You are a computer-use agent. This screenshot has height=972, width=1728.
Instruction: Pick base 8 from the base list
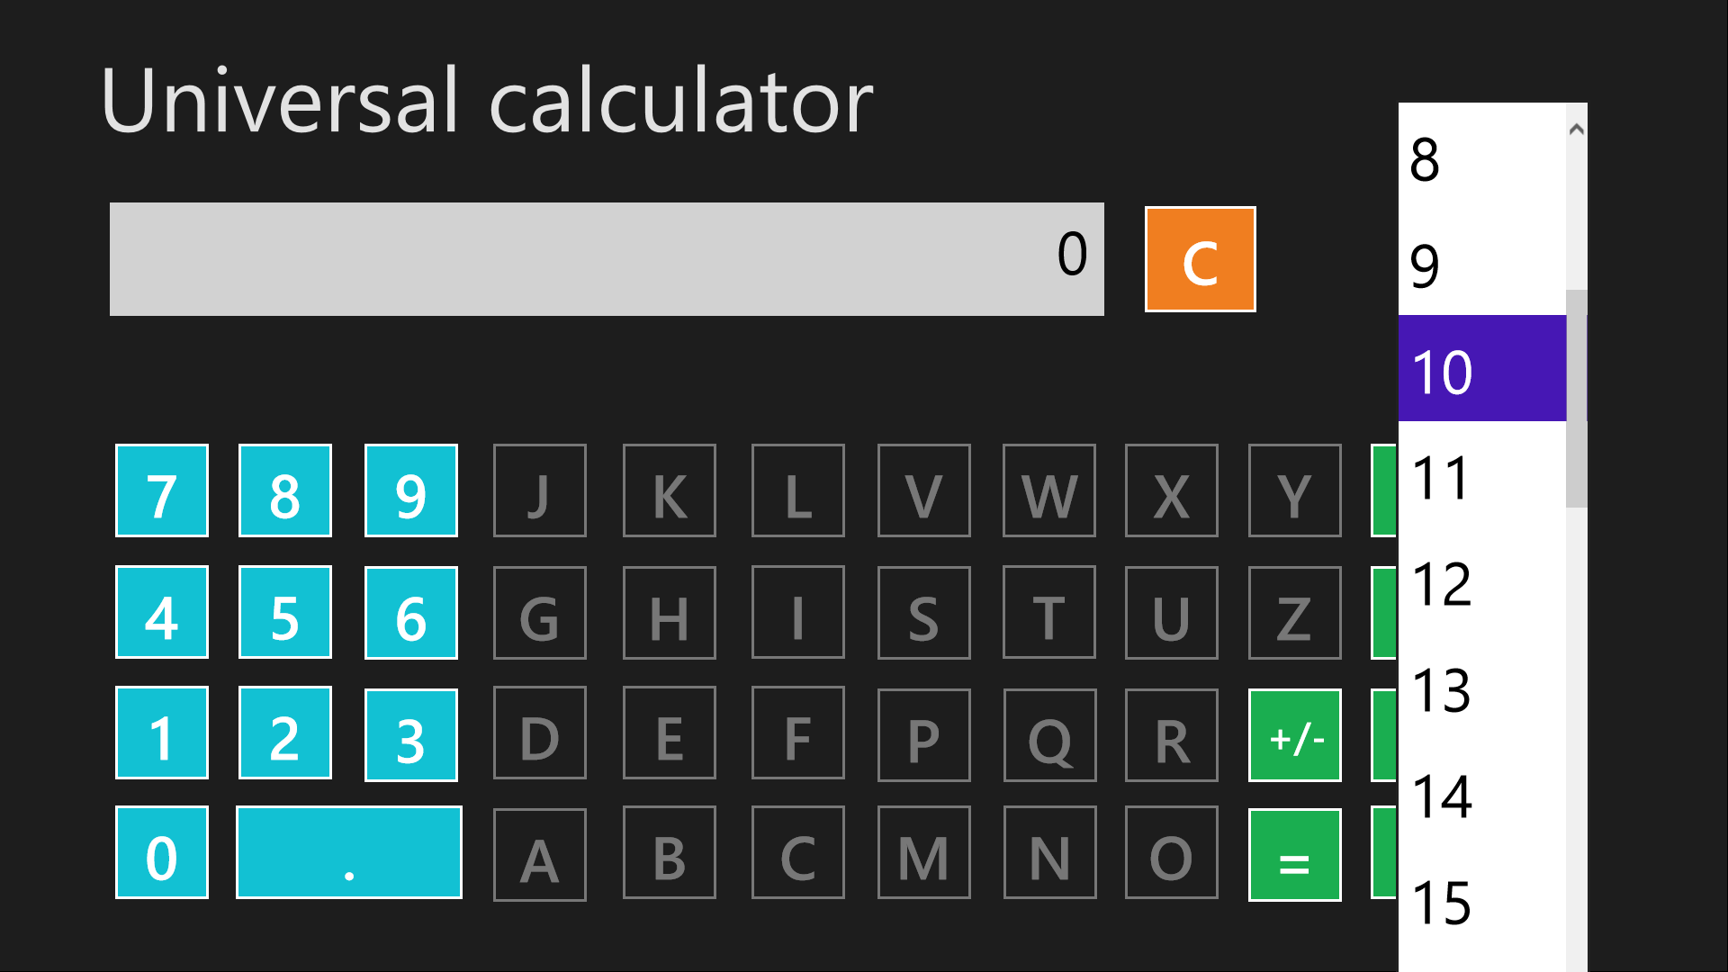coord(1481,160)
